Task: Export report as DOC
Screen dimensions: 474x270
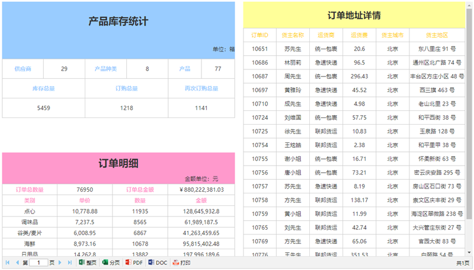Action: tap(158, 262)
